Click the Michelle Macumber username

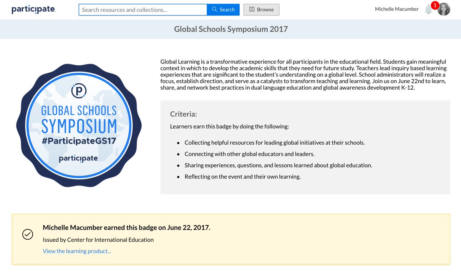[x=397, y=9]
